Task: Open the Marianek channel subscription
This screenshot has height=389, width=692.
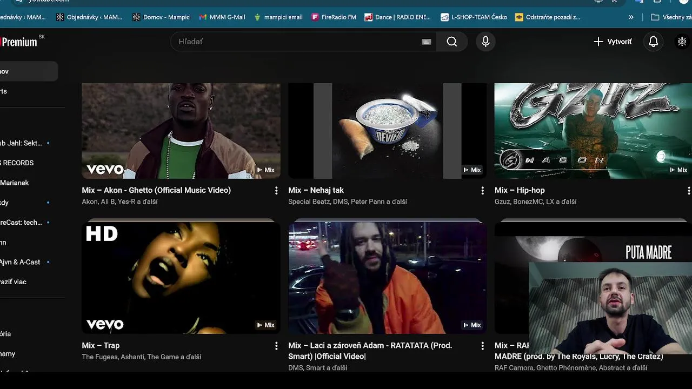Action: (x=15, y=183)
